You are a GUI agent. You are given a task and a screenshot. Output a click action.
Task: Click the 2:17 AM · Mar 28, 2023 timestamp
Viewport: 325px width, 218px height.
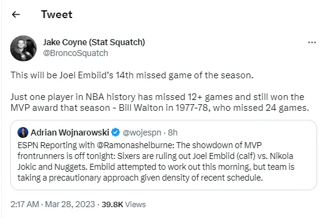(52, 204)
